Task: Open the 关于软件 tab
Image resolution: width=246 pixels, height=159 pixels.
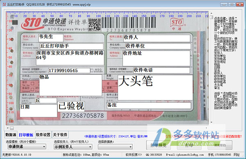Action: tap(60, 135)
